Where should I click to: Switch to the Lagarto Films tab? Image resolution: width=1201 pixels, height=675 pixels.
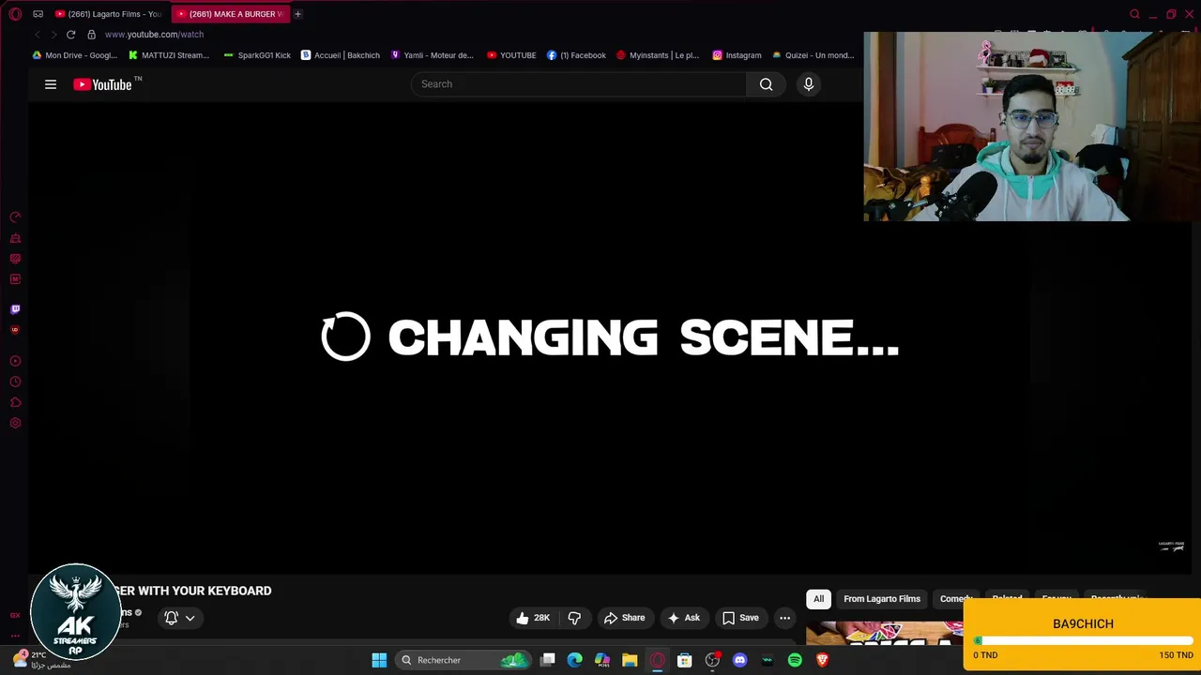click(109, 14)
